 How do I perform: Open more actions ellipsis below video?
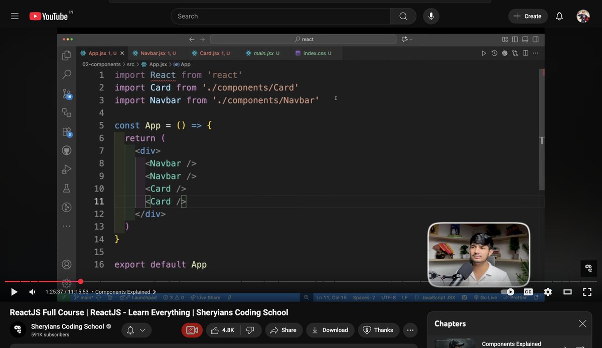click(410, 330)
